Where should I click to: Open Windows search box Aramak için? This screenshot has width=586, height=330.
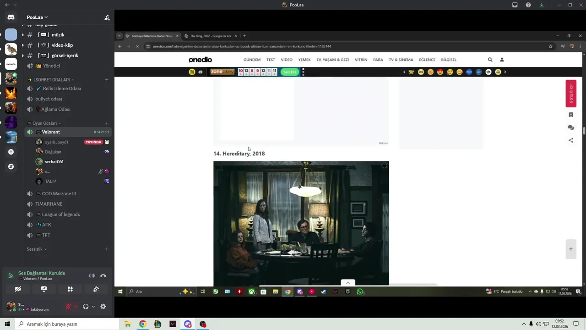pyautogui.click(x=67, y=324)
